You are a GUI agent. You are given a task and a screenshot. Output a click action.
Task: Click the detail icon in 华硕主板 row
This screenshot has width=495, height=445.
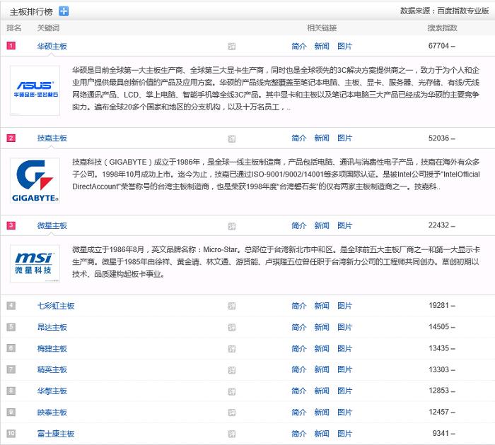click(232, 47)
